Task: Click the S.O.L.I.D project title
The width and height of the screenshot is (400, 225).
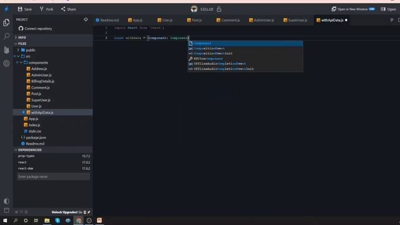Action: pos(207,9)
